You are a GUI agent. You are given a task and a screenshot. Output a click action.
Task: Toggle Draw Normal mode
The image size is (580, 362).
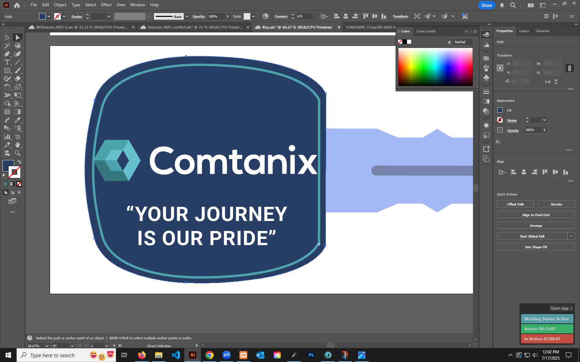6,192
